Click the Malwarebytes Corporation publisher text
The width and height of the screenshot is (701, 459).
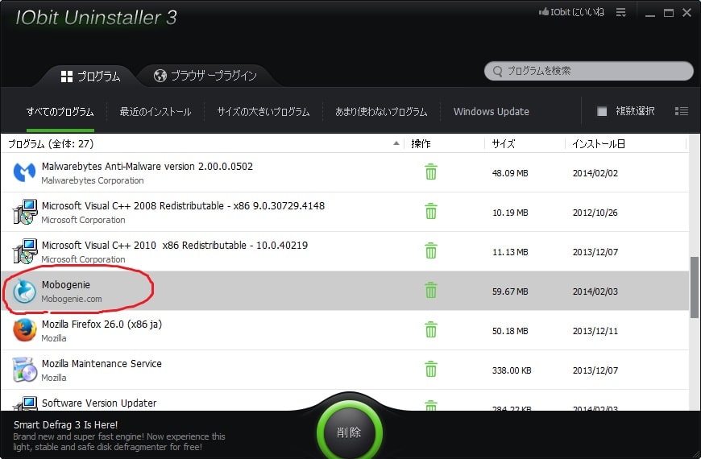[93, 180]
